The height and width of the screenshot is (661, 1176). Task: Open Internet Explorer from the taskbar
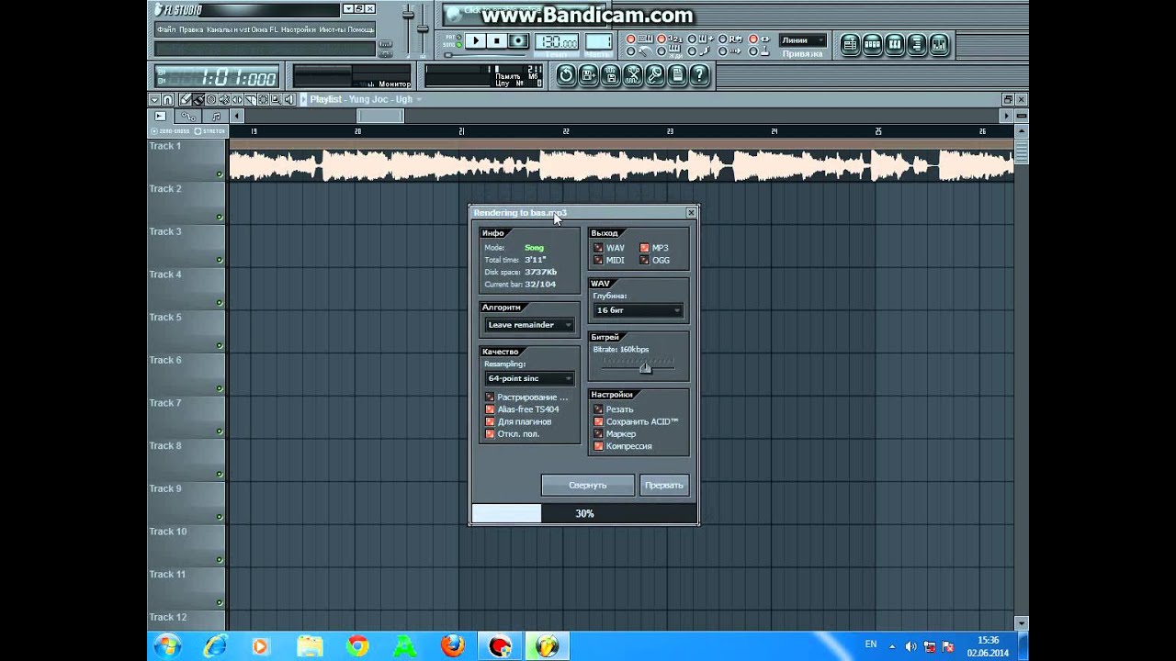215,645
